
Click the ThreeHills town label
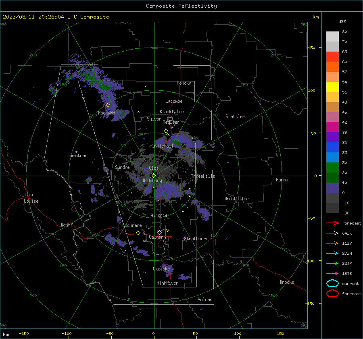[203, 176]
